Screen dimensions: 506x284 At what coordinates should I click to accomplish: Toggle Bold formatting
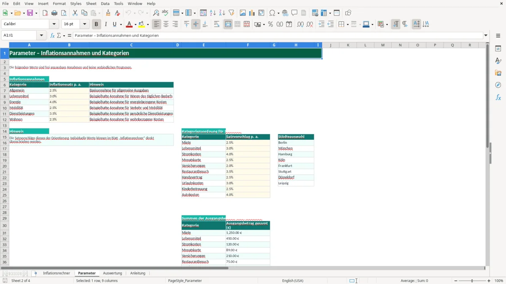click(x=97, y=24)
